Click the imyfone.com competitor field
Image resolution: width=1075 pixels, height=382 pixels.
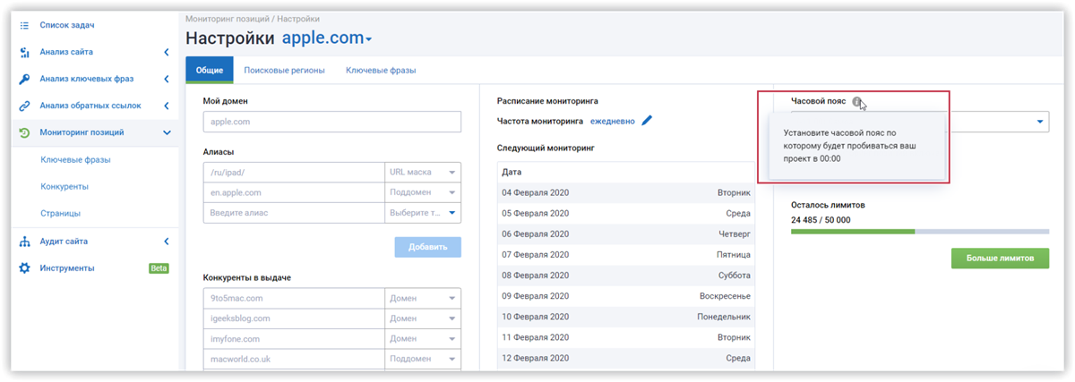294,339
